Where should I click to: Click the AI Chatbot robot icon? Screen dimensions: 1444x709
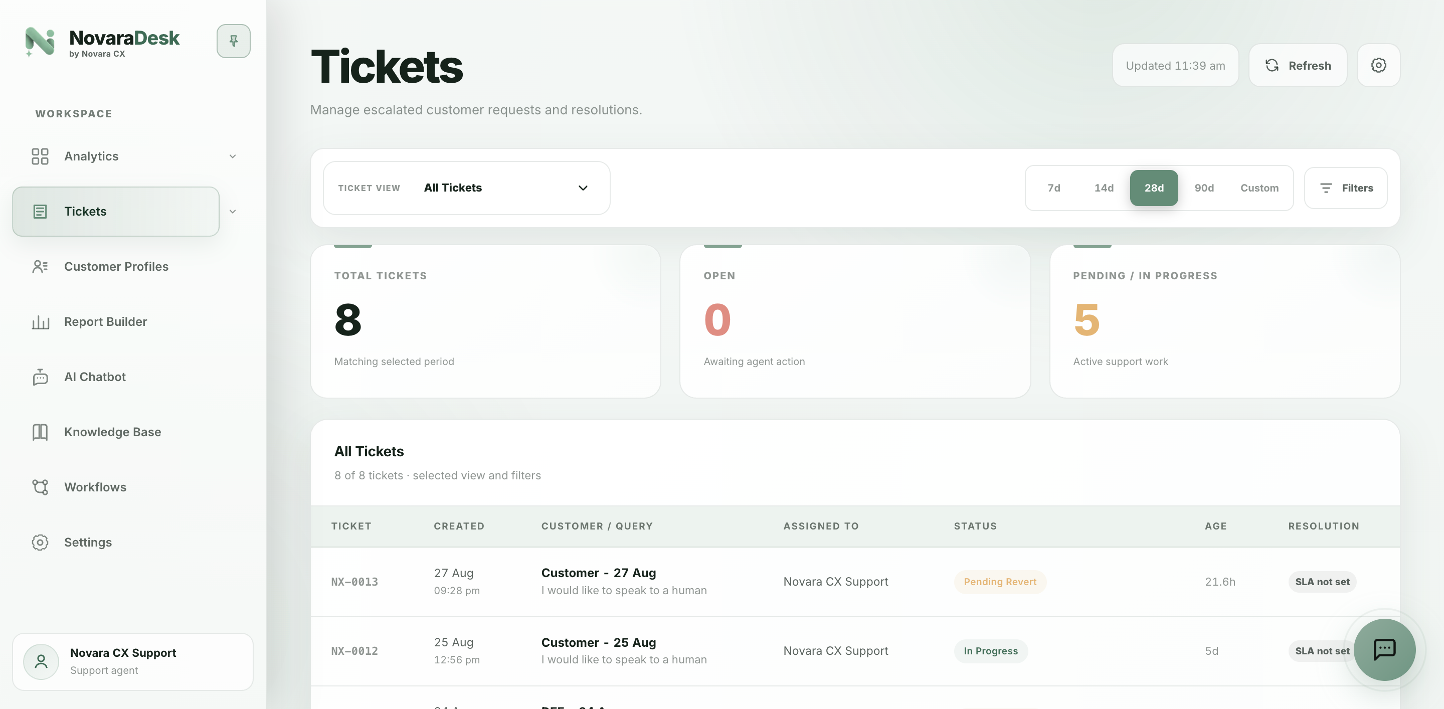click(x=40, y=377)
